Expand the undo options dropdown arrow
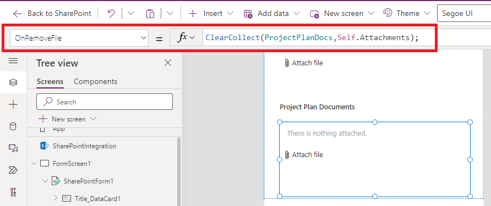The image size is (491, 206). pyautogui.click(x=130, y=13)
